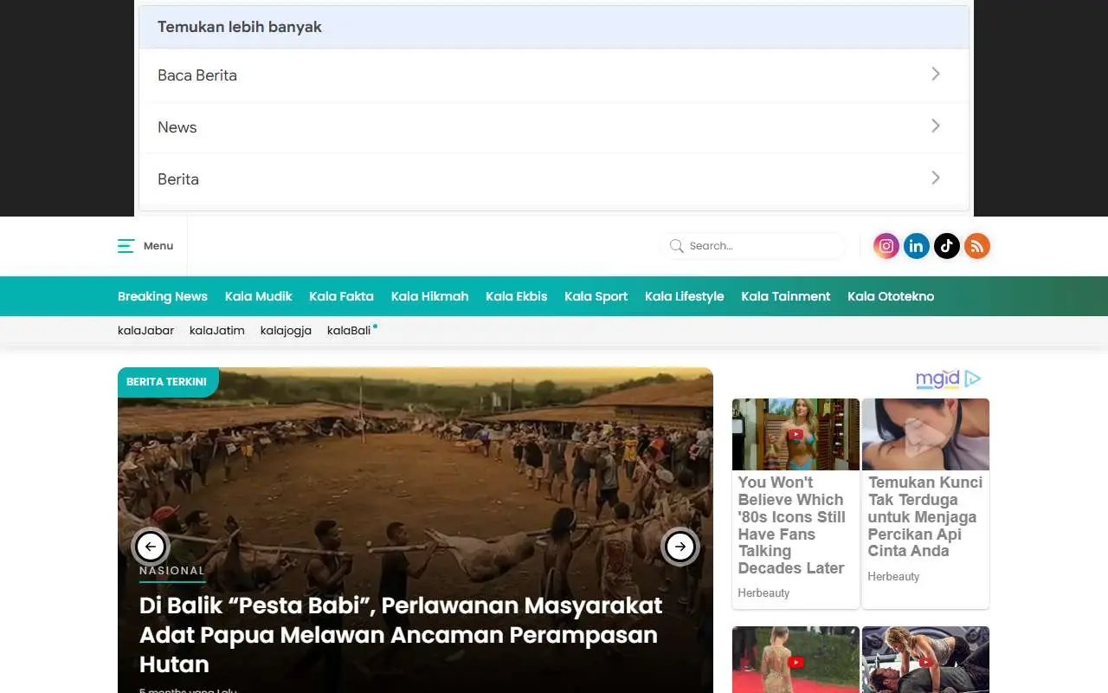Click Herbeauty under '80s Icons ad
Viewport: 1108px width, 693px height.
click(x=763, y=593)
